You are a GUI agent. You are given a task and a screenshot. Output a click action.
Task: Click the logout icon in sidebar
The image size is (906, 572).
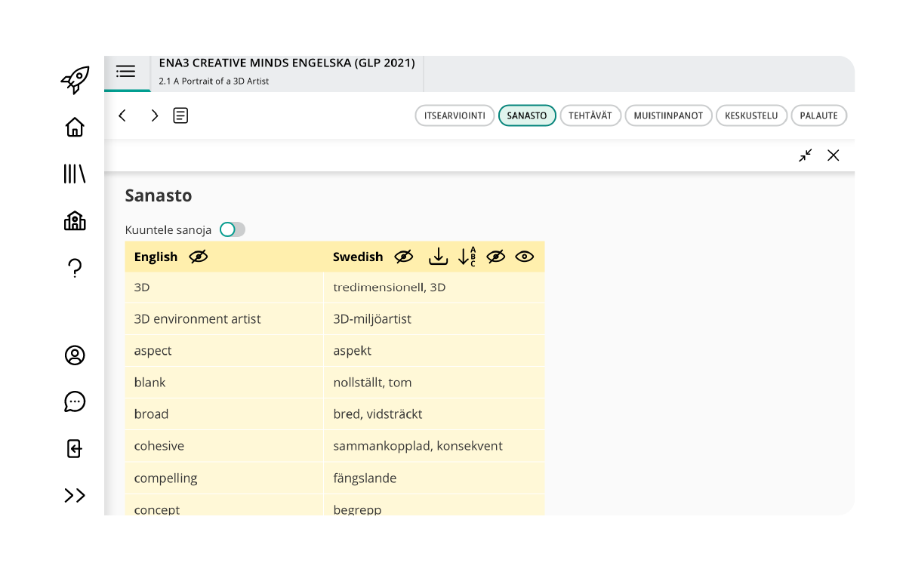(x=75, y=448)
